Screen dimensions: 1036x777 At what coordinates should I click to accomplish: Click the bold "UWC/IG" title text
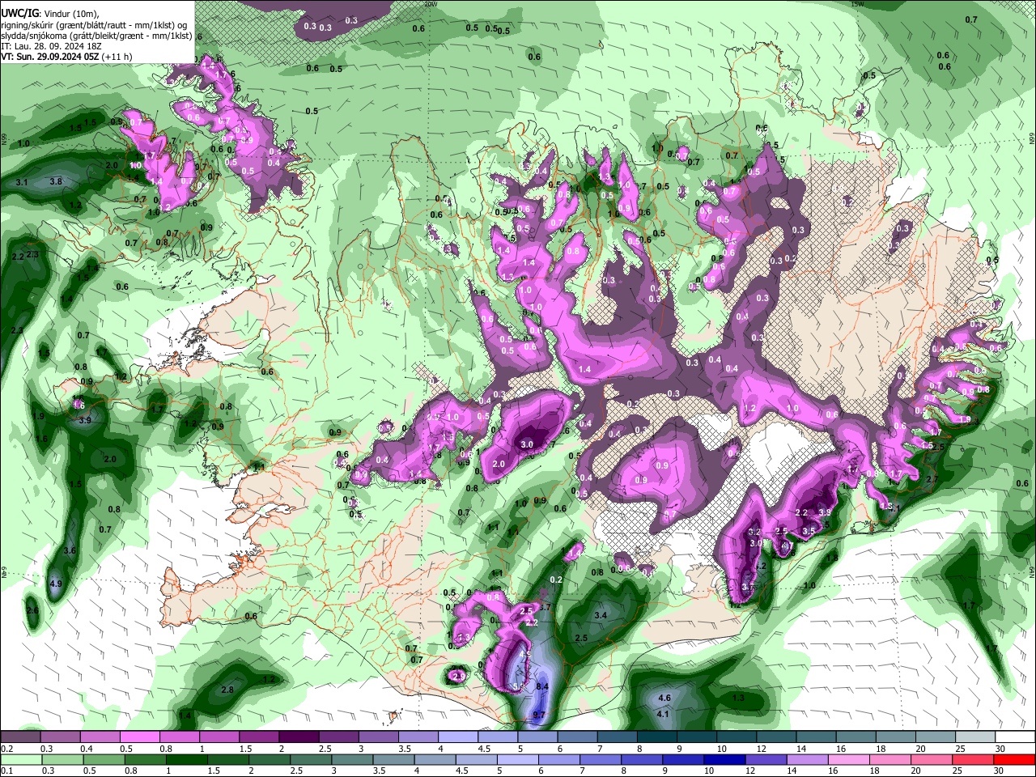point(19,12)
